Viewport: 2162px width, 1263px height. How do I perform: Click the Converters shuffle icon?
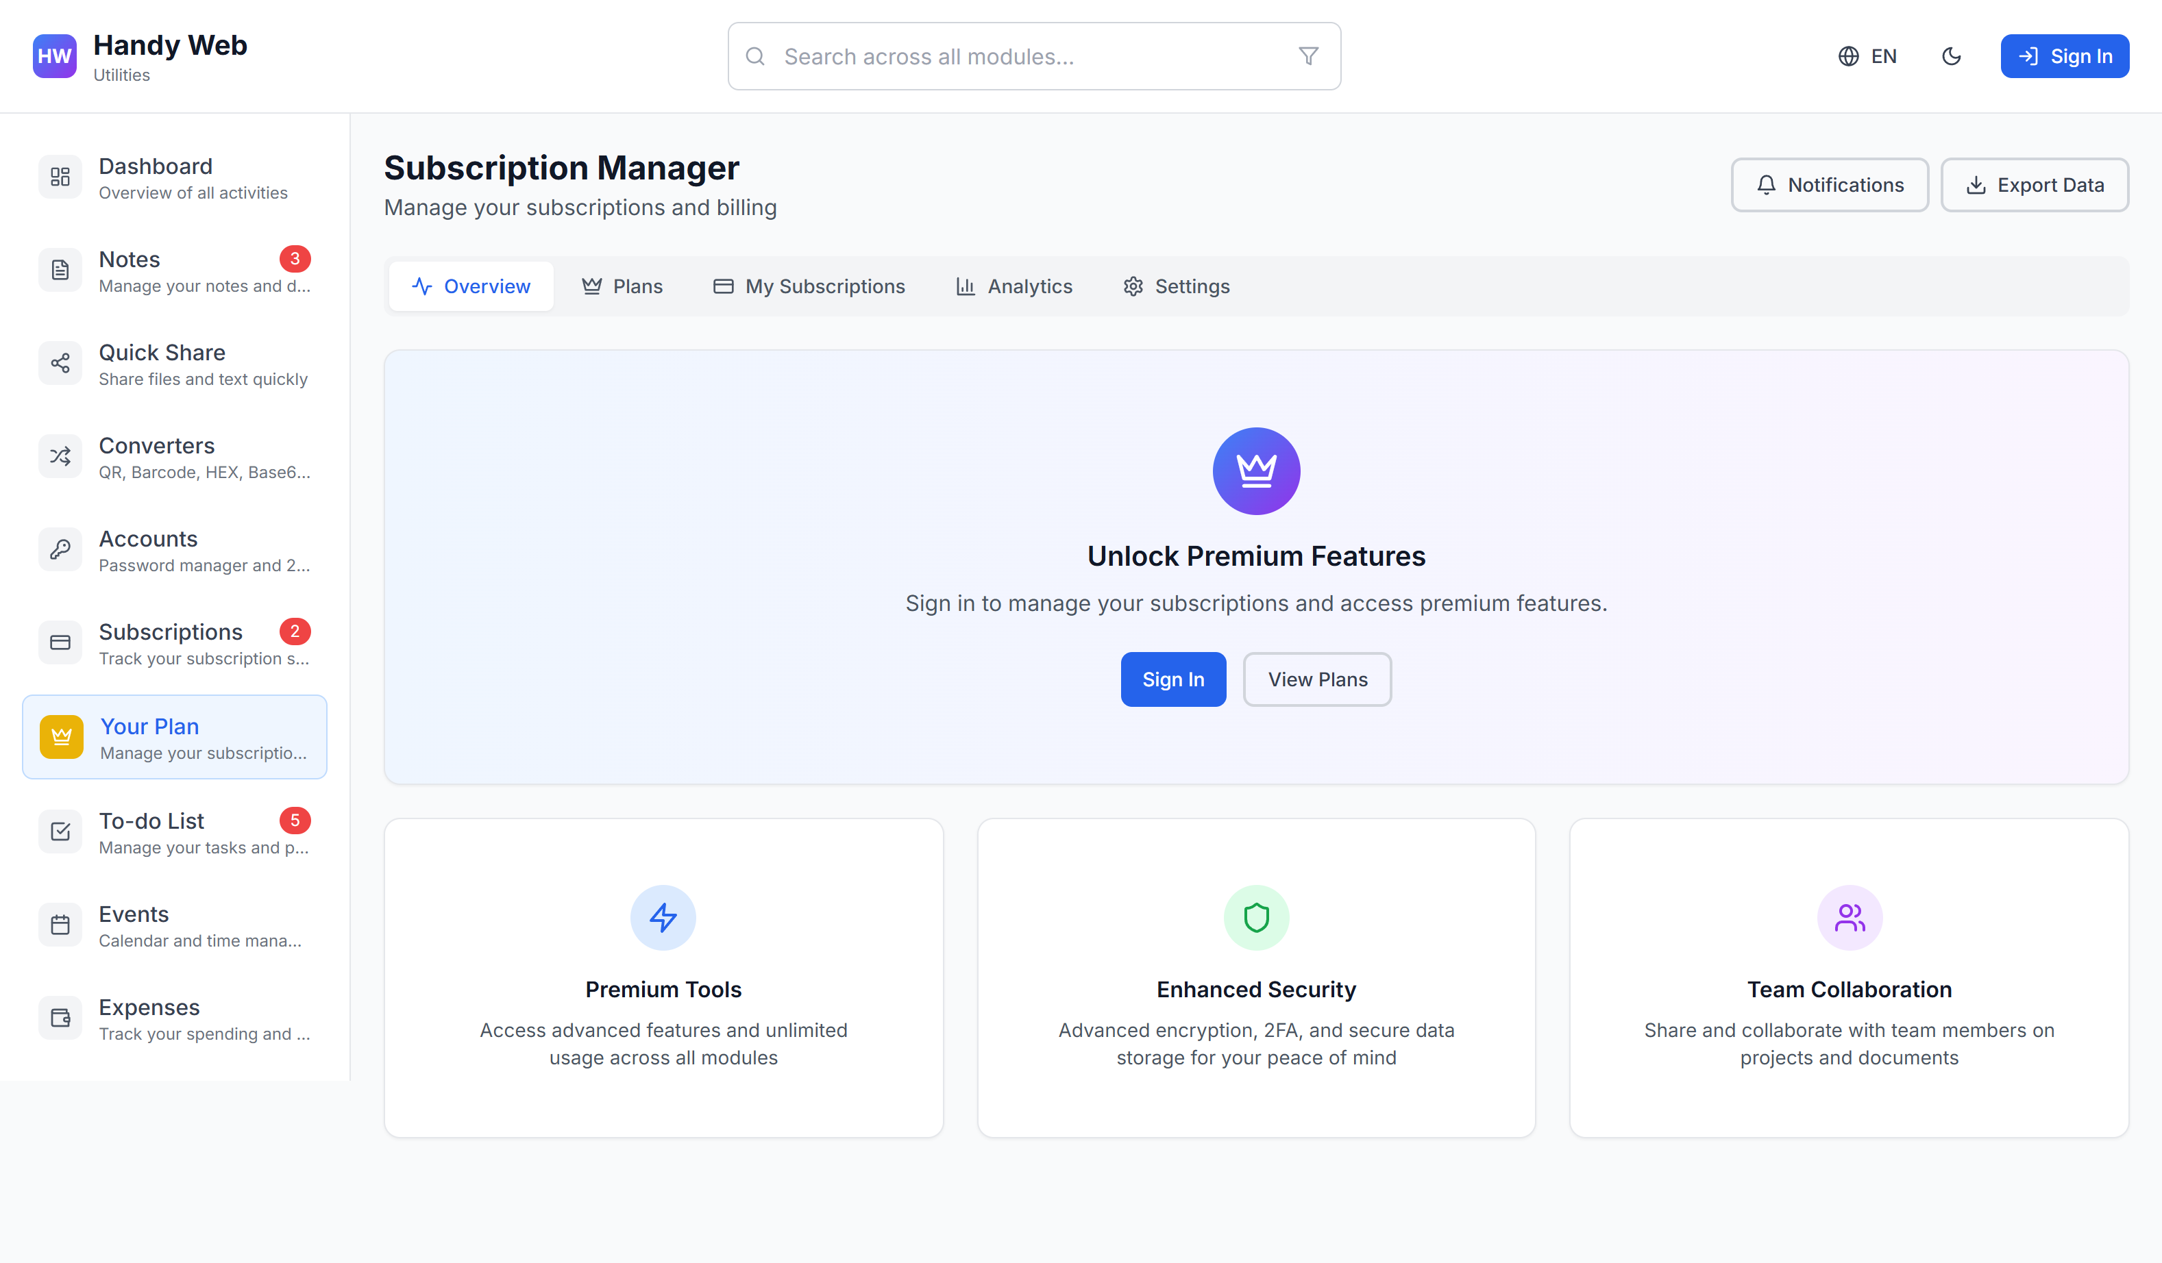tap(60, 456)
